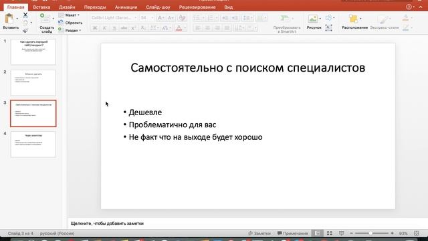Click the Shapes icon next to Picture
428x241 pixels.
pos(328,18)
